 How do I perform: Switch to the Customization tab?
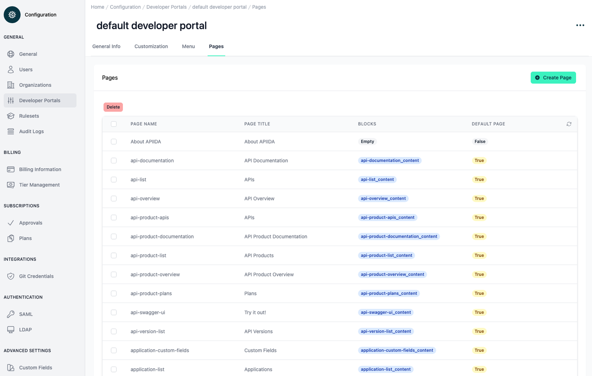click(151, 46)
